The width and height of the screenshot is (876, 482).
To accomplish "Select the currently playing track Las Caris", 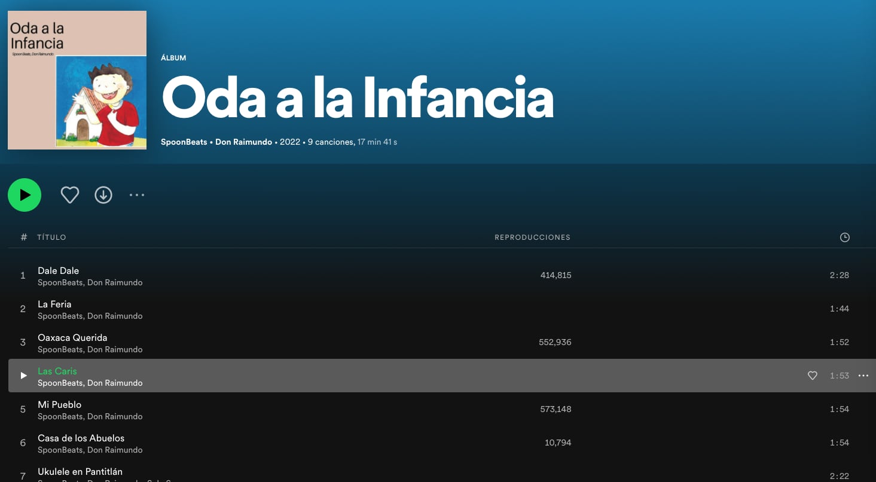I will tap(57, 371).
